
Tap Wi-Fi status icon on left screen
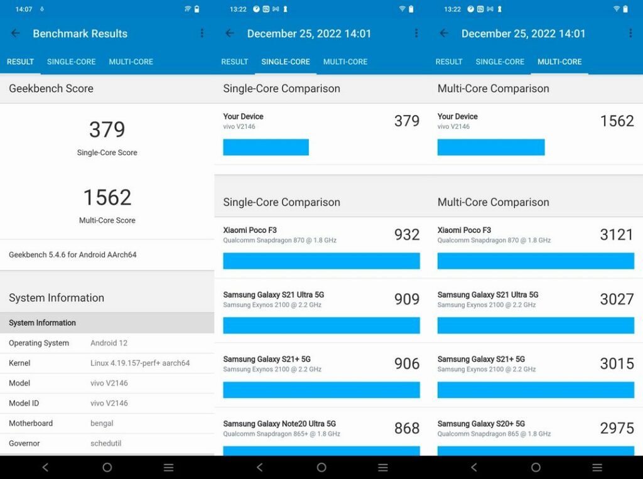(x=187, y=9)
